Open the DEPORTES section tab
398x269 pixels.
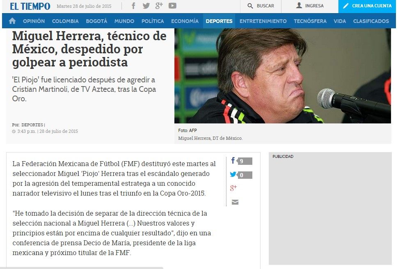[219, 21]
